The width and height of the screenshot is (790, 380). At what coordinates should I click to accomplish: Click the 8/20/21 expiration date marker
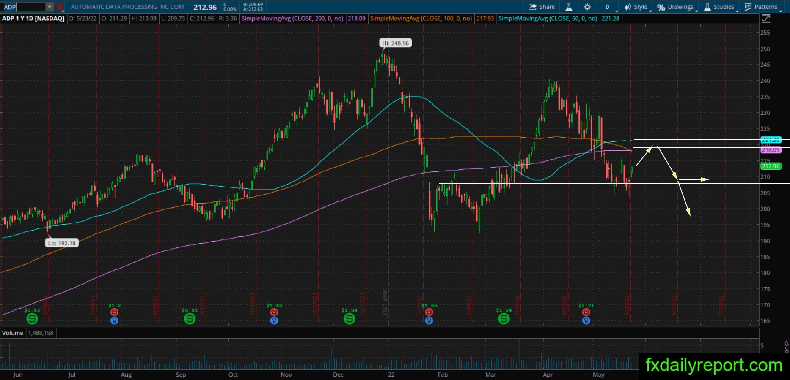coord(155,305)
